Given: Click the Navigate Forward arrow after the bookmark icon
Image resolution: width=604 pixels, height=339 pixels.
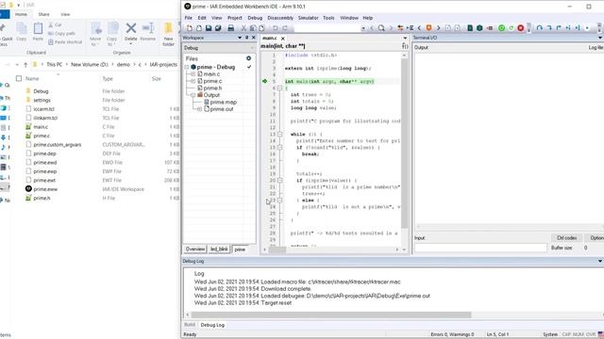Looking at the screenshot, I should 438,28.
